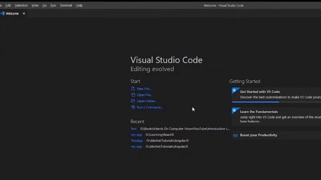
Task: Open recent my-app in G:\Learning\ReactJS
Action: click(x=136, y=134)
